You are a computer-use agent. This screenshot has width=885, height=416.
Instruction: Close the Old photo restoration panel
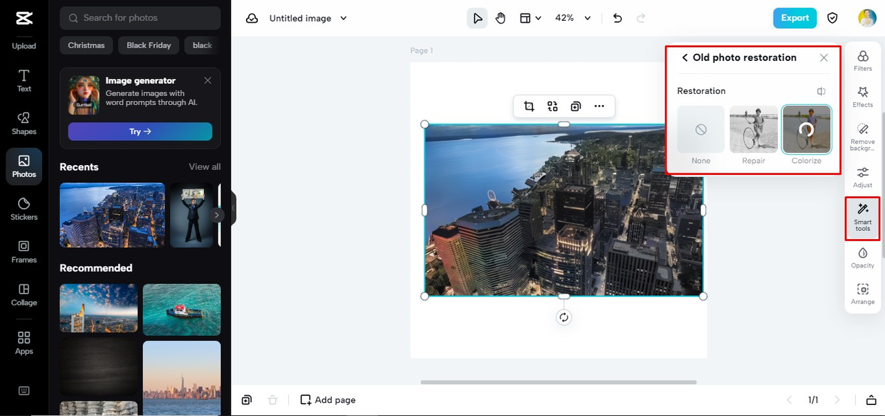(823, 58)
